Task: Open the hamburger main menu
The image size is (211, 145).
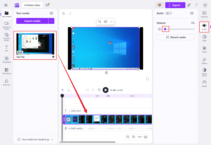Action: click(6, 5)
